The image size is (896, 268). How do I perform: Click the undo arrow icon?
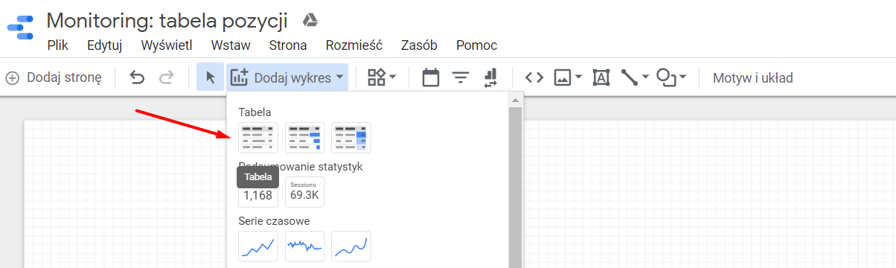coord(137,77)
